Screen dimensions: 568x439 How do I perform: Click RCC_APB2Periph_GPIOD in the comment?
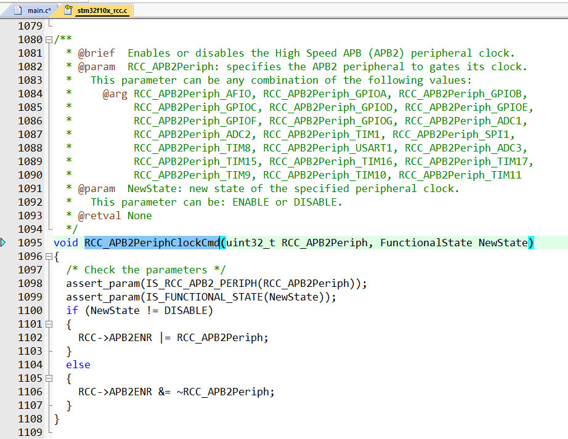331,108
